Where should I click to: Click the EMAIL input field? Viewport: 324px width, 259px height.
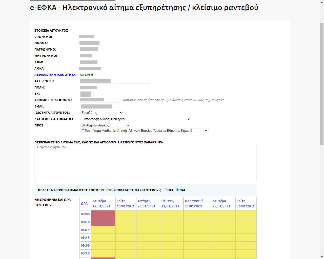100,106
